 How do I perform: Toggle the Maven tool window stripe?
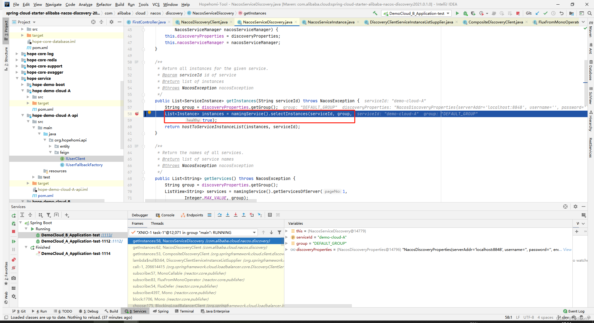pos(591,29)
